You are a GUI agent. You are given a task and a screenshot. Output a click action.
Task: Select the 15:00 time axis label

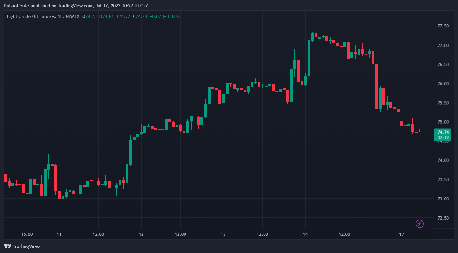coord(27,235)
